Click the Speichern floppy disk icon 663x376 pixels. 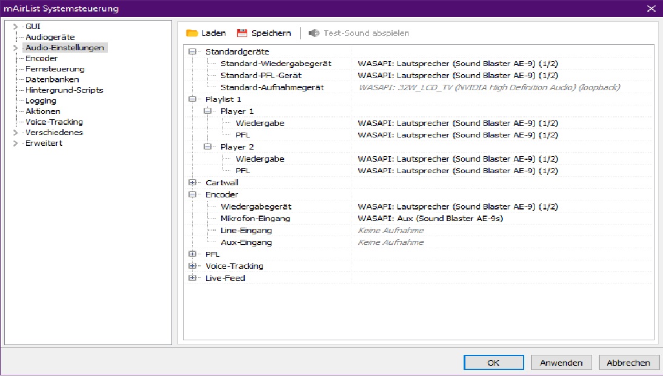click(242, 33)
